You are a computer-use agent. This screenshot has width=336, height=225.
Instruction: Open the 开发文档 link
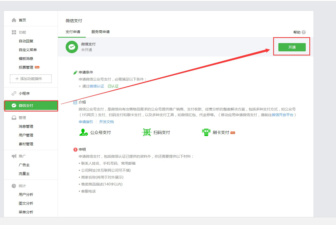coord(106,122)
